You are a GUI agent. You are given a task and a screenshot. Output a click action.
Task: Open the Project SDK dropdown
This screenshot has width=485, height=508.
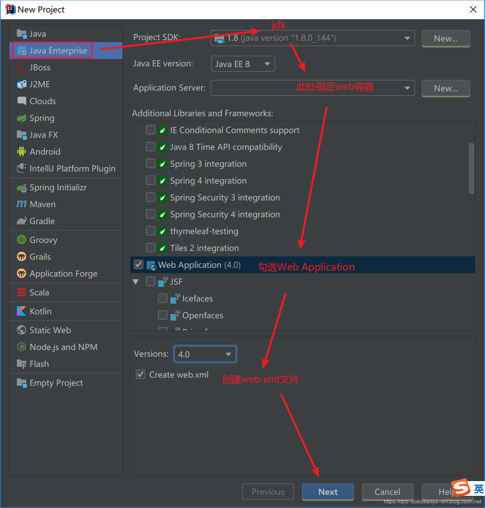pos(312,38)
